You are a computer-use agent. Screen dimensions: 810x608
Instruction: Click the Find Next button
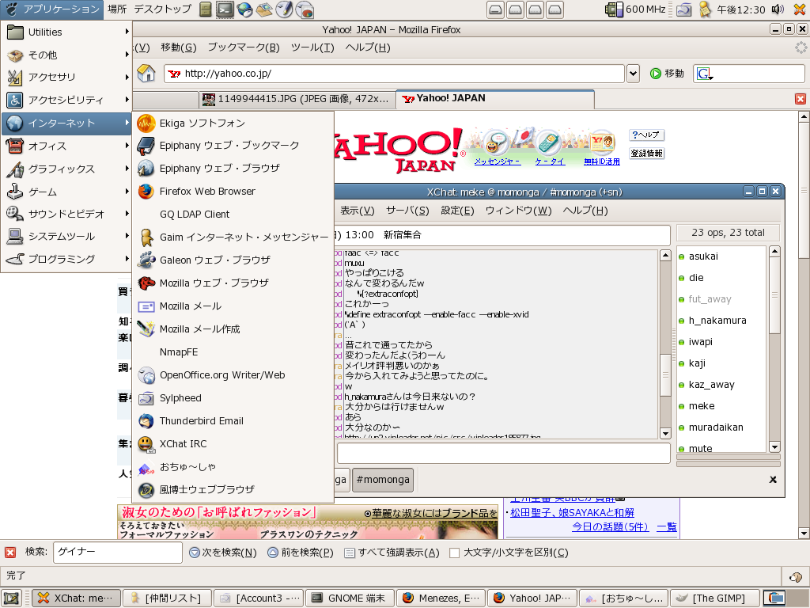[223, 553]
